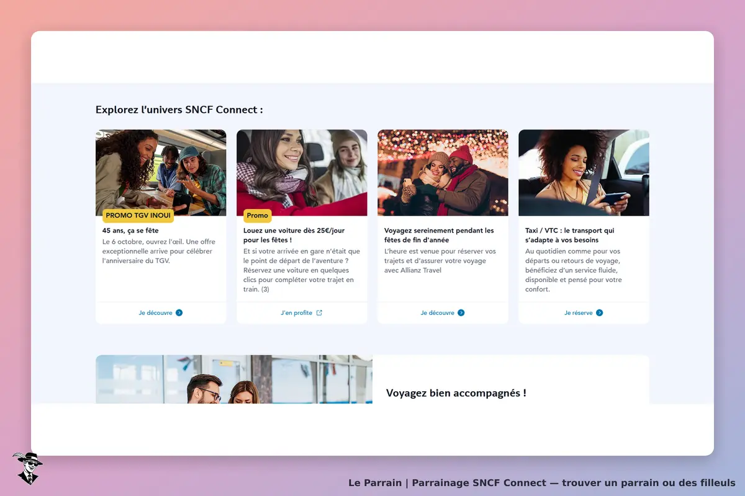The width and height of the screenshot is (745, 496).
Task: Open the two women in car photo
Action: 302,172
